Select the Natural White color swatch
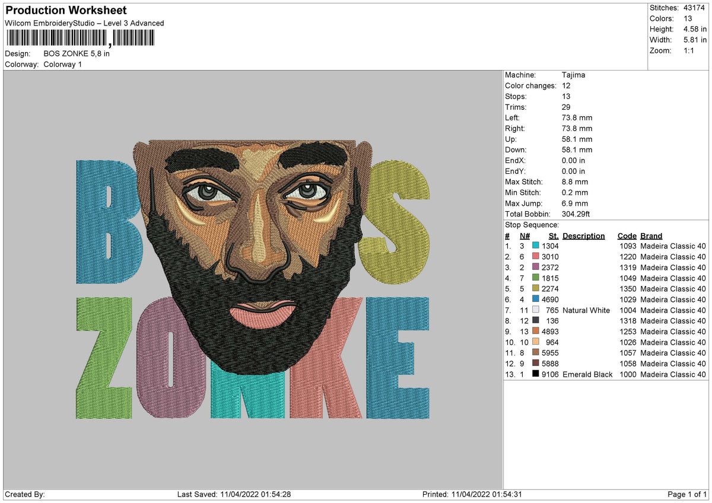 (x=536, y=310)
